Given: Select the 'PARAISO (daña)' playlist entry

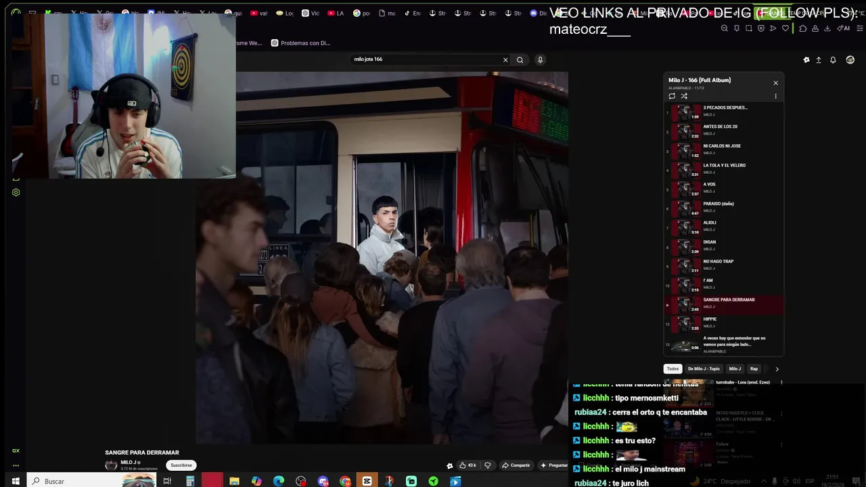Looking at the screenshot, I should pyautogui.click(x=724, y=208).
